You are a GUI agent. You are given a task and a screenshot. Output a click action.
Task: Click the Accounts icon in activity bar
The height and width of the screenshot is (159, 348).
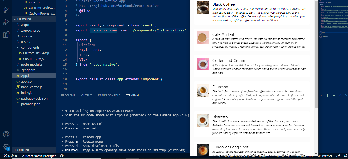[x=6, y=134]
